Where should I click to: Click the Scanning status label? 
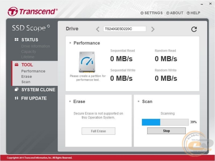[x=168, y=113]
